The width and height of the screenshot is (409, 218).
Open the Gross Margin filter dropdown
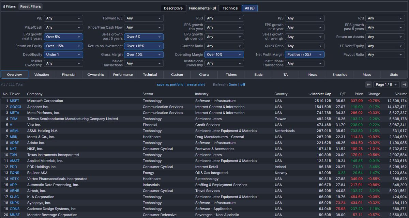(144, 54)
